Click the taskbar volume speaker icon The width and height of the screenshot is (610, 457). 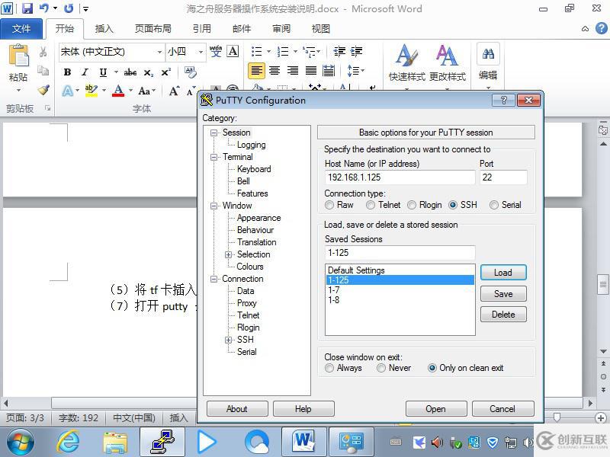click(437, 443)
